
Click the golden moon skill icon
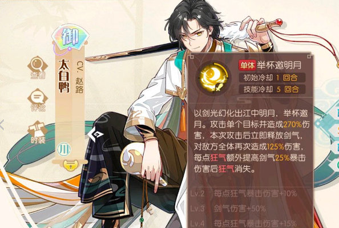pyautogui.click(x=213, y=77)
